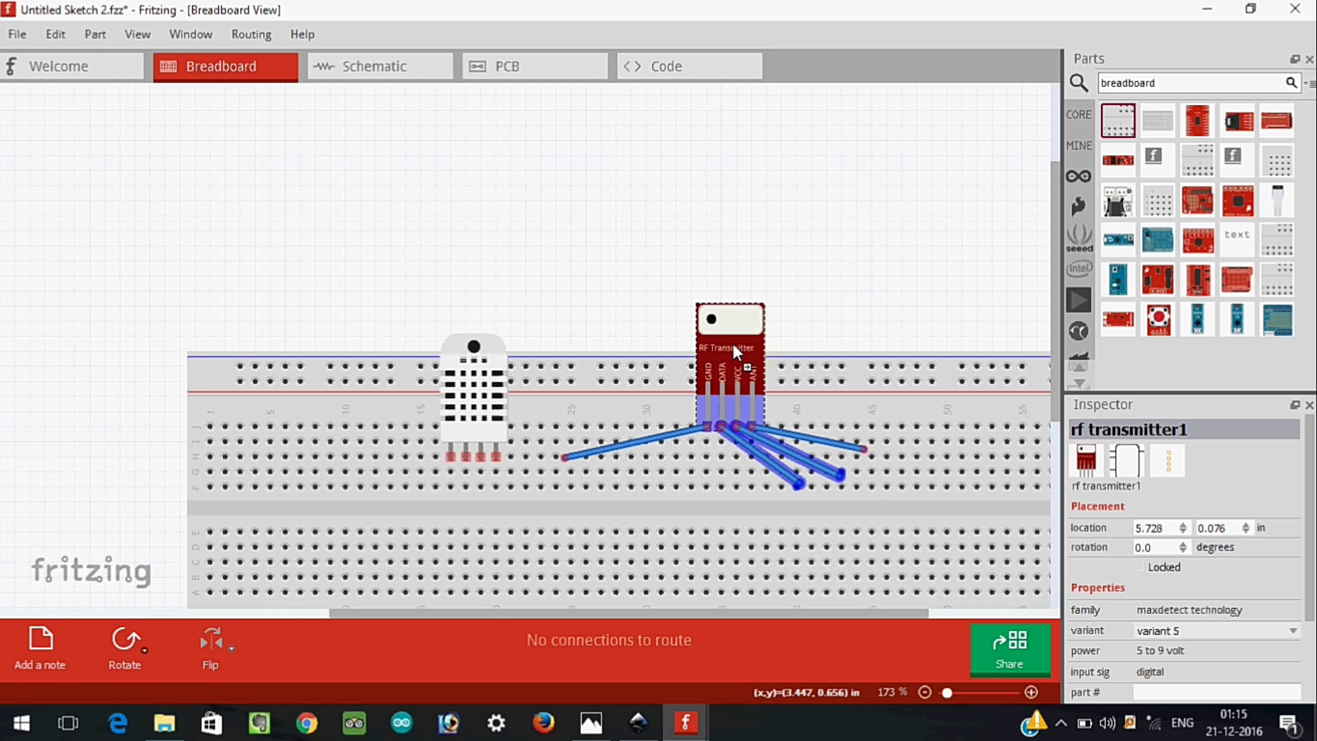
Task: Open the Routing menu
Action: point(251,34)
